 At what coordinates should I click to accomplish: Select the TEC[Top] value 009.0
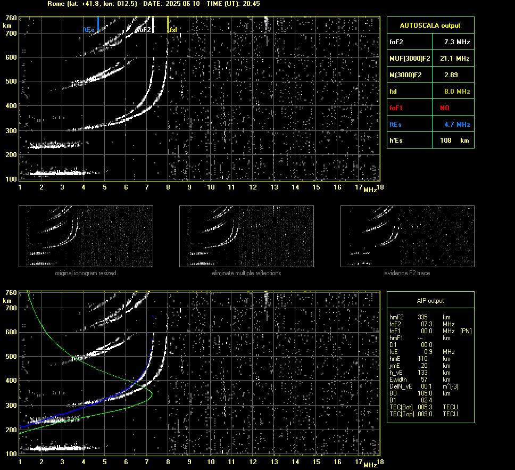tap(425, 414)
